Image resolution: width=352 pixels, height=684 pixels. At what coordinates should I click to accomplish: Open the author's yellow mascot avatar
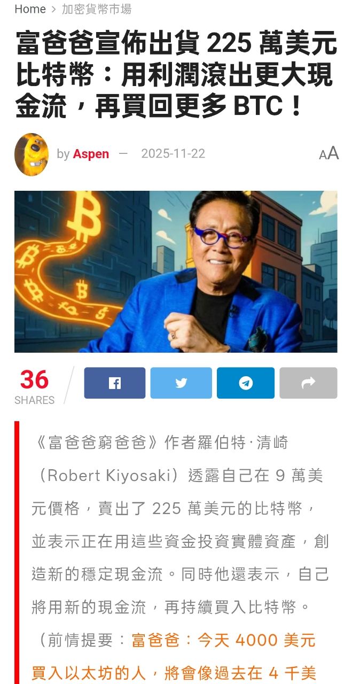(x=32, y=154)
